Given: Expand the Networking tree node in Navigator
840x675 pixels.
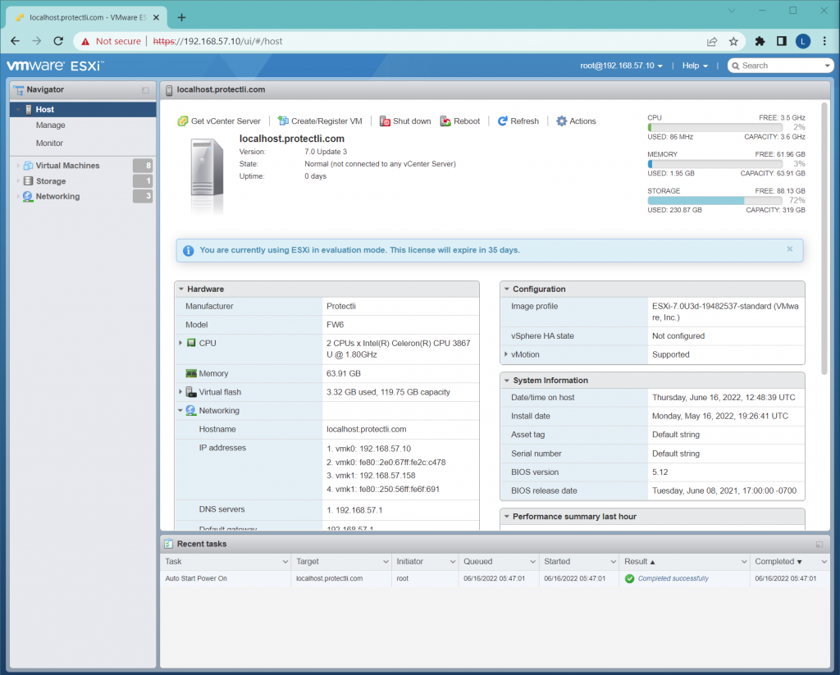Looking at the screenshot, I should point(18,197).
